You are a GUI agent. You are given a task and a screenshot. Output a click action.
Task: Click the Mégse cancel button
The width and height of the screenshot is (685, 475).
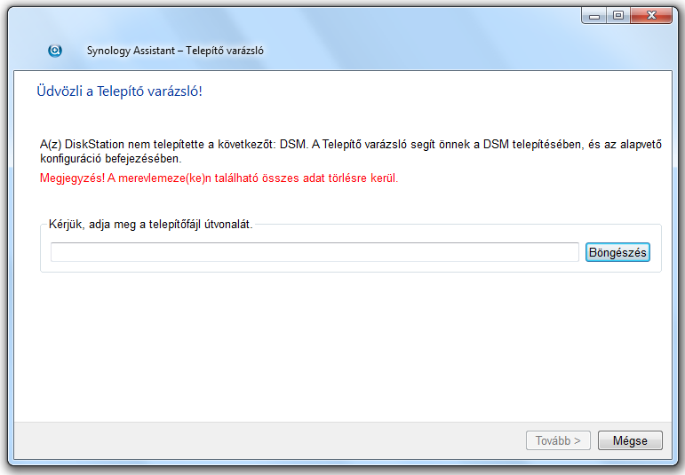pos(630,440)
